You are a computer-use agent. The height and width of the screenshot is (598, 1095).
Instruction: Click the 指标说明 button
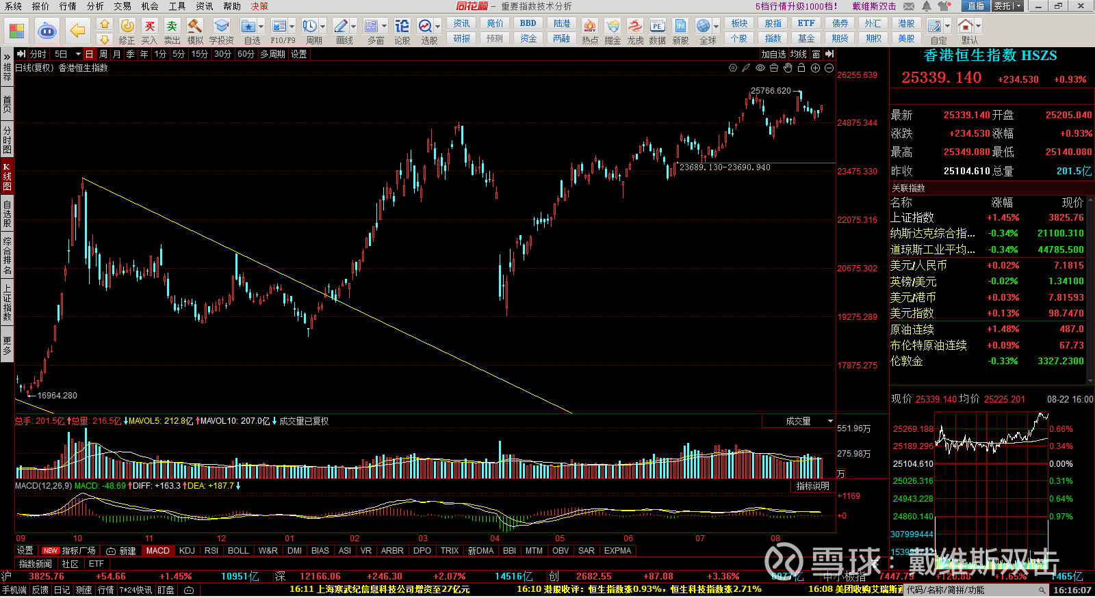click(x=812, y=486)
